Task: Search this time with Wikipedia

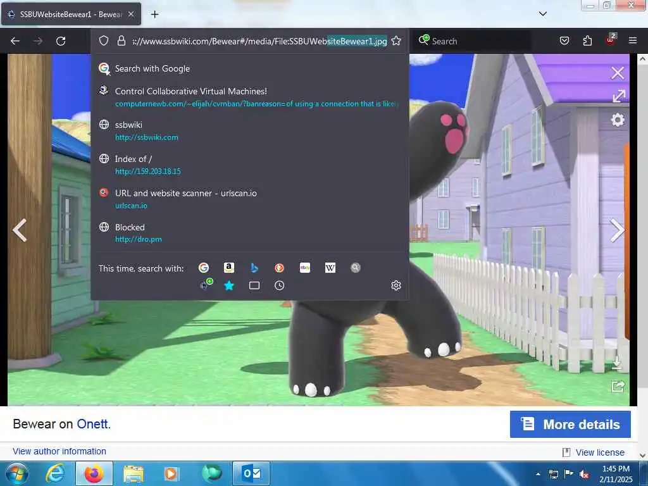Action: click(x=330, y=268)
